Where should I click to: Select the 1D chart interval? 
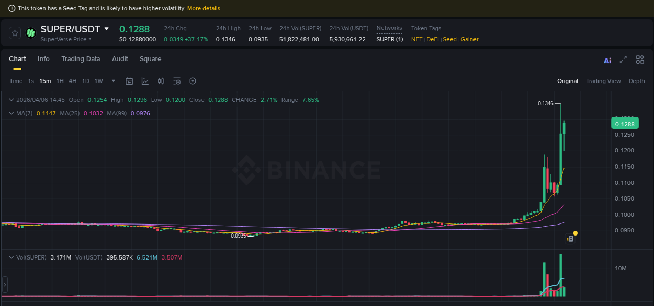tap(85, 81)
